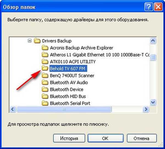Select the Bluetooth Device folder
The height and width of the screenshot is (149, 165).
tap(66, 89)
